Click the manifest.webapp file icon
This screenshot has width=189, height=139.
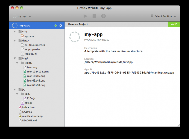tap(20, 116)
